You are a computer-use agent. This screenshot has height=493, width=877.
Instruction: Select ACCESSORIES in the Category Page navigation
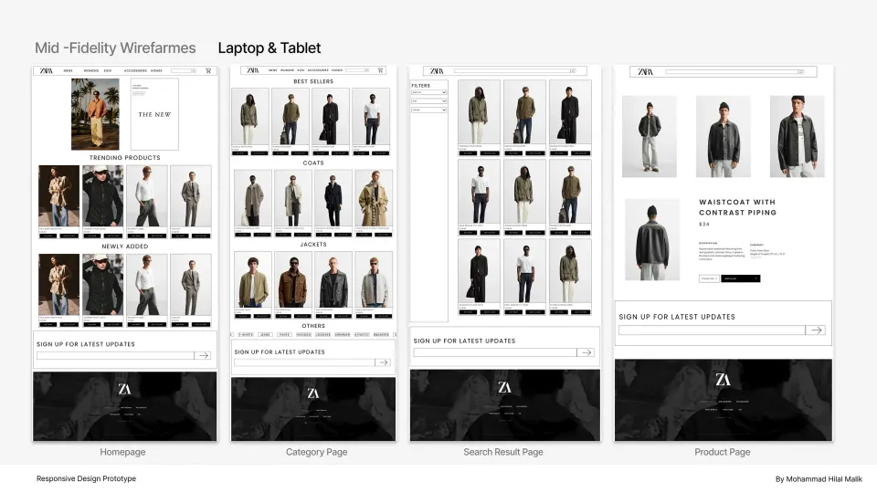pos(318,70)
